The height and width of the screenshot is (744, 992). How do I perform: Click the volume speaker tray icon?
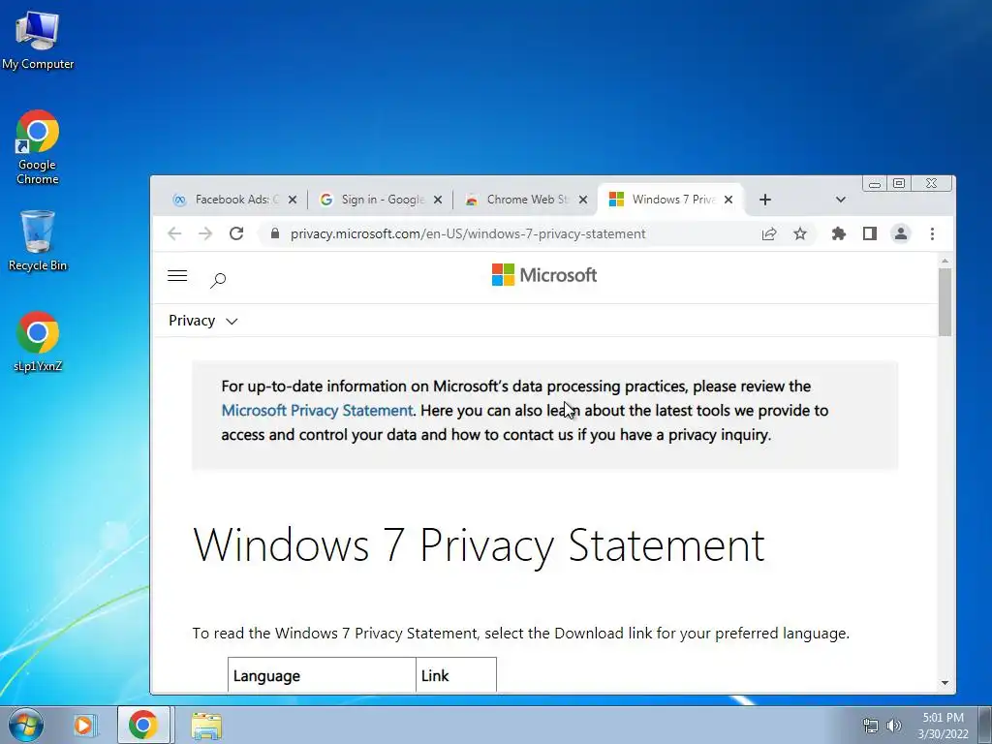[x=894, y=726]
